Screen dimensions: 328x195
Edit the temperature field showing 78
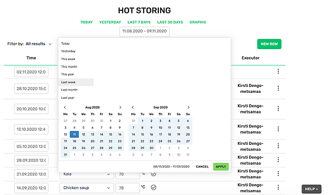coord(128,188)
